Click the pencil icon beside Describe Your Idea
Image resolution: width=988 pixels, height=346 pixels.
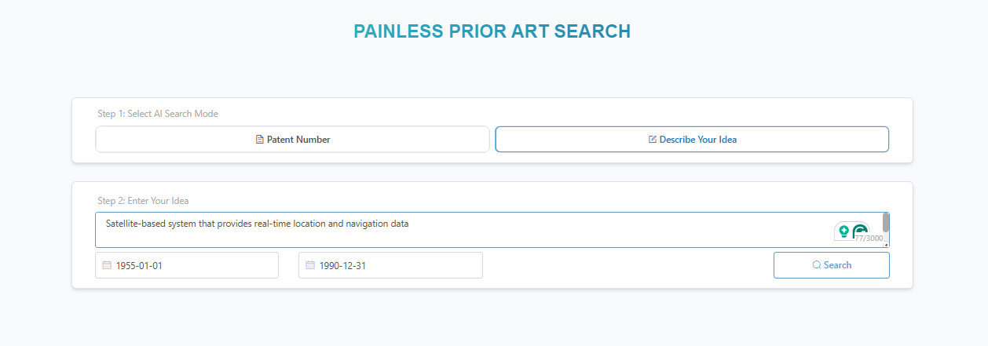click(x=652, y=140)
